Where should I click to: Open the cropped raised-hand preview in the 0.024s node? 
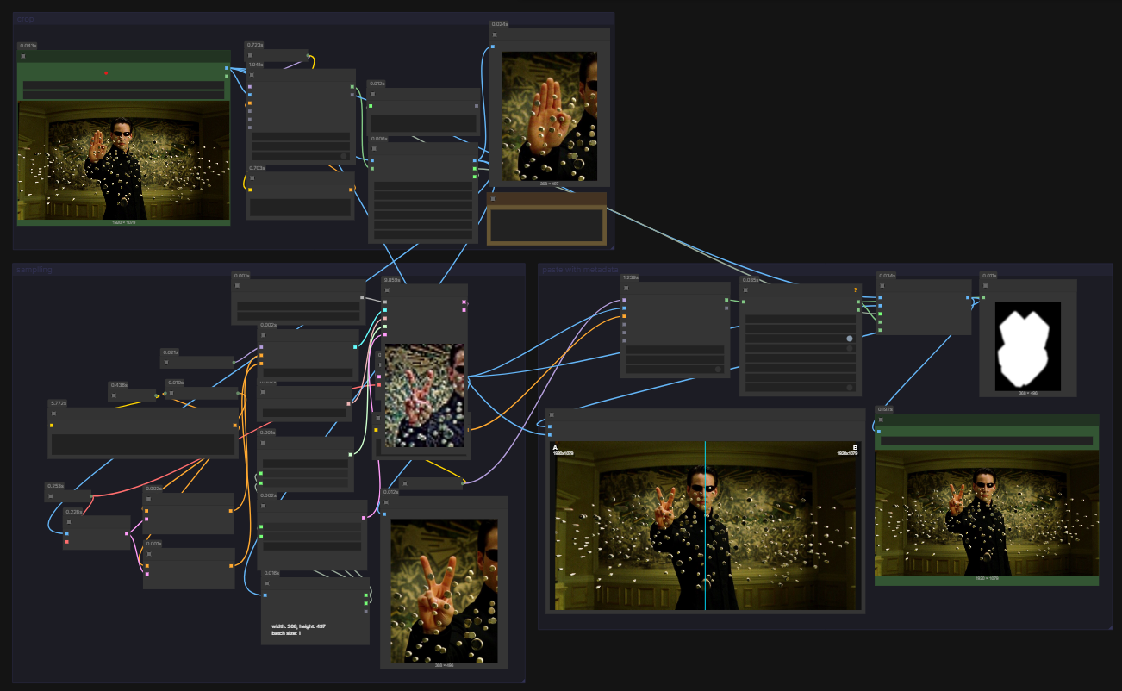point(549,116)
